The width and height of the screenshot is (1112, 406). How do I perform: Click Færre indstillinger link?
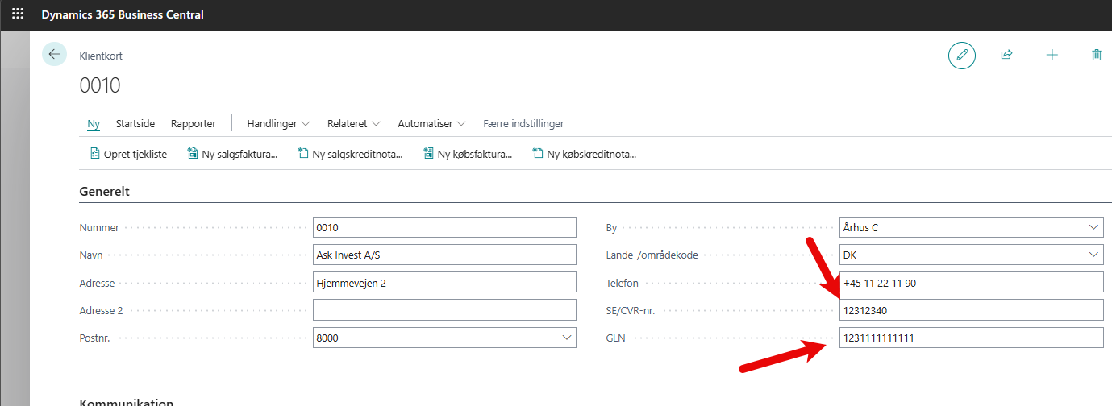(523, 124)
